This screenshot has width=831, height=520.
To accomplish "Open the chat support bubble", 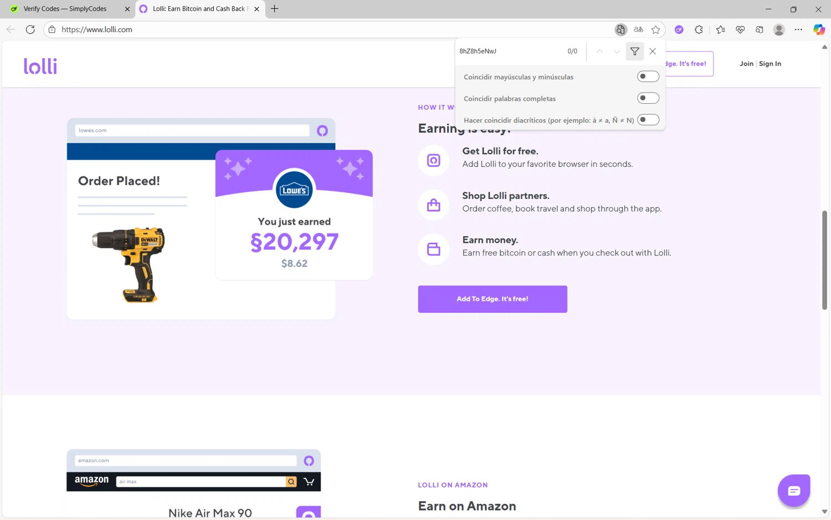I will coord(794,491).
